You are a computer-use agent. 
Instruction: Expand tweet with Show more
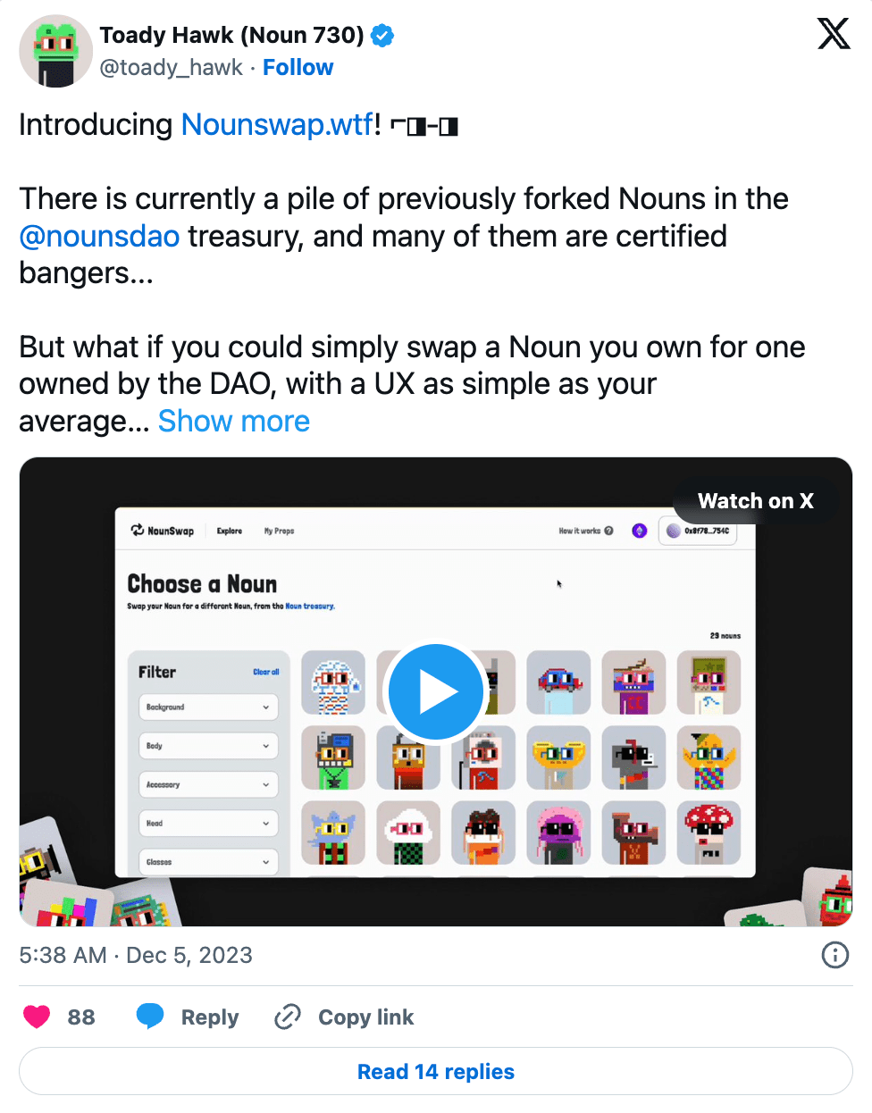click(x=234, y=421)
